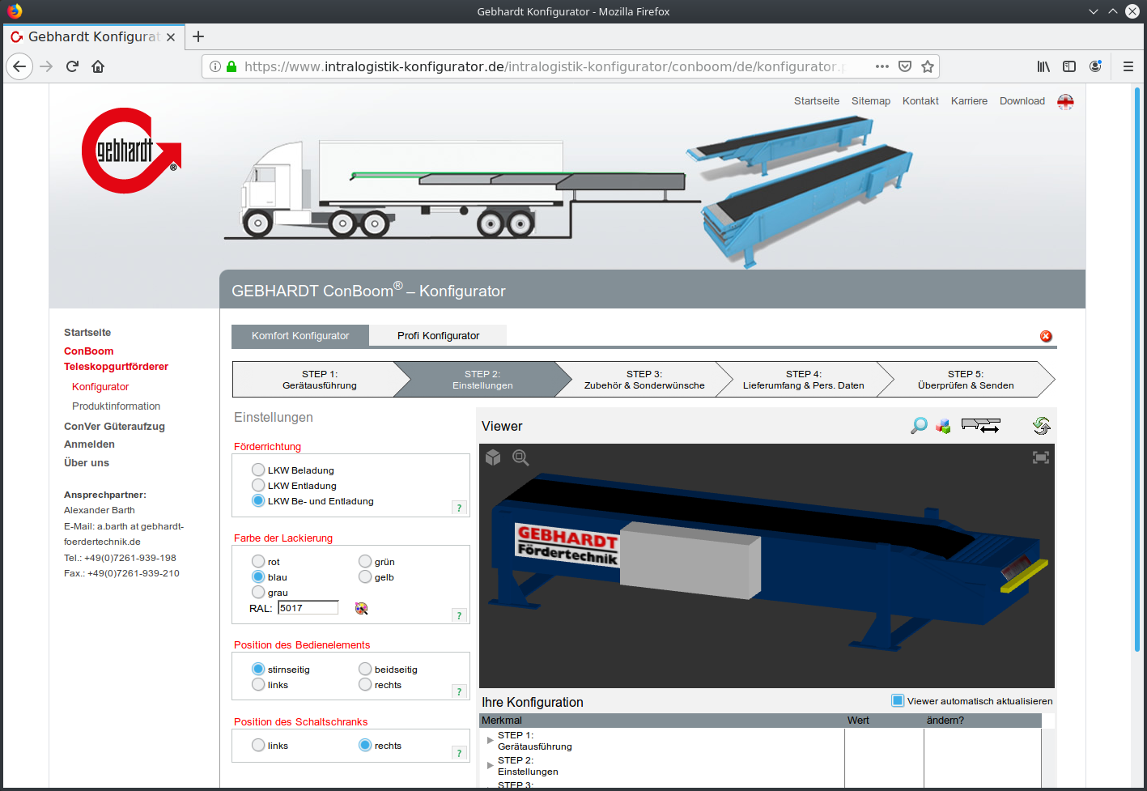Image resolution: width=1147 pixels, height=791 pixels.
Task: Open the RAL color palette picker icon
Action: 361,608
